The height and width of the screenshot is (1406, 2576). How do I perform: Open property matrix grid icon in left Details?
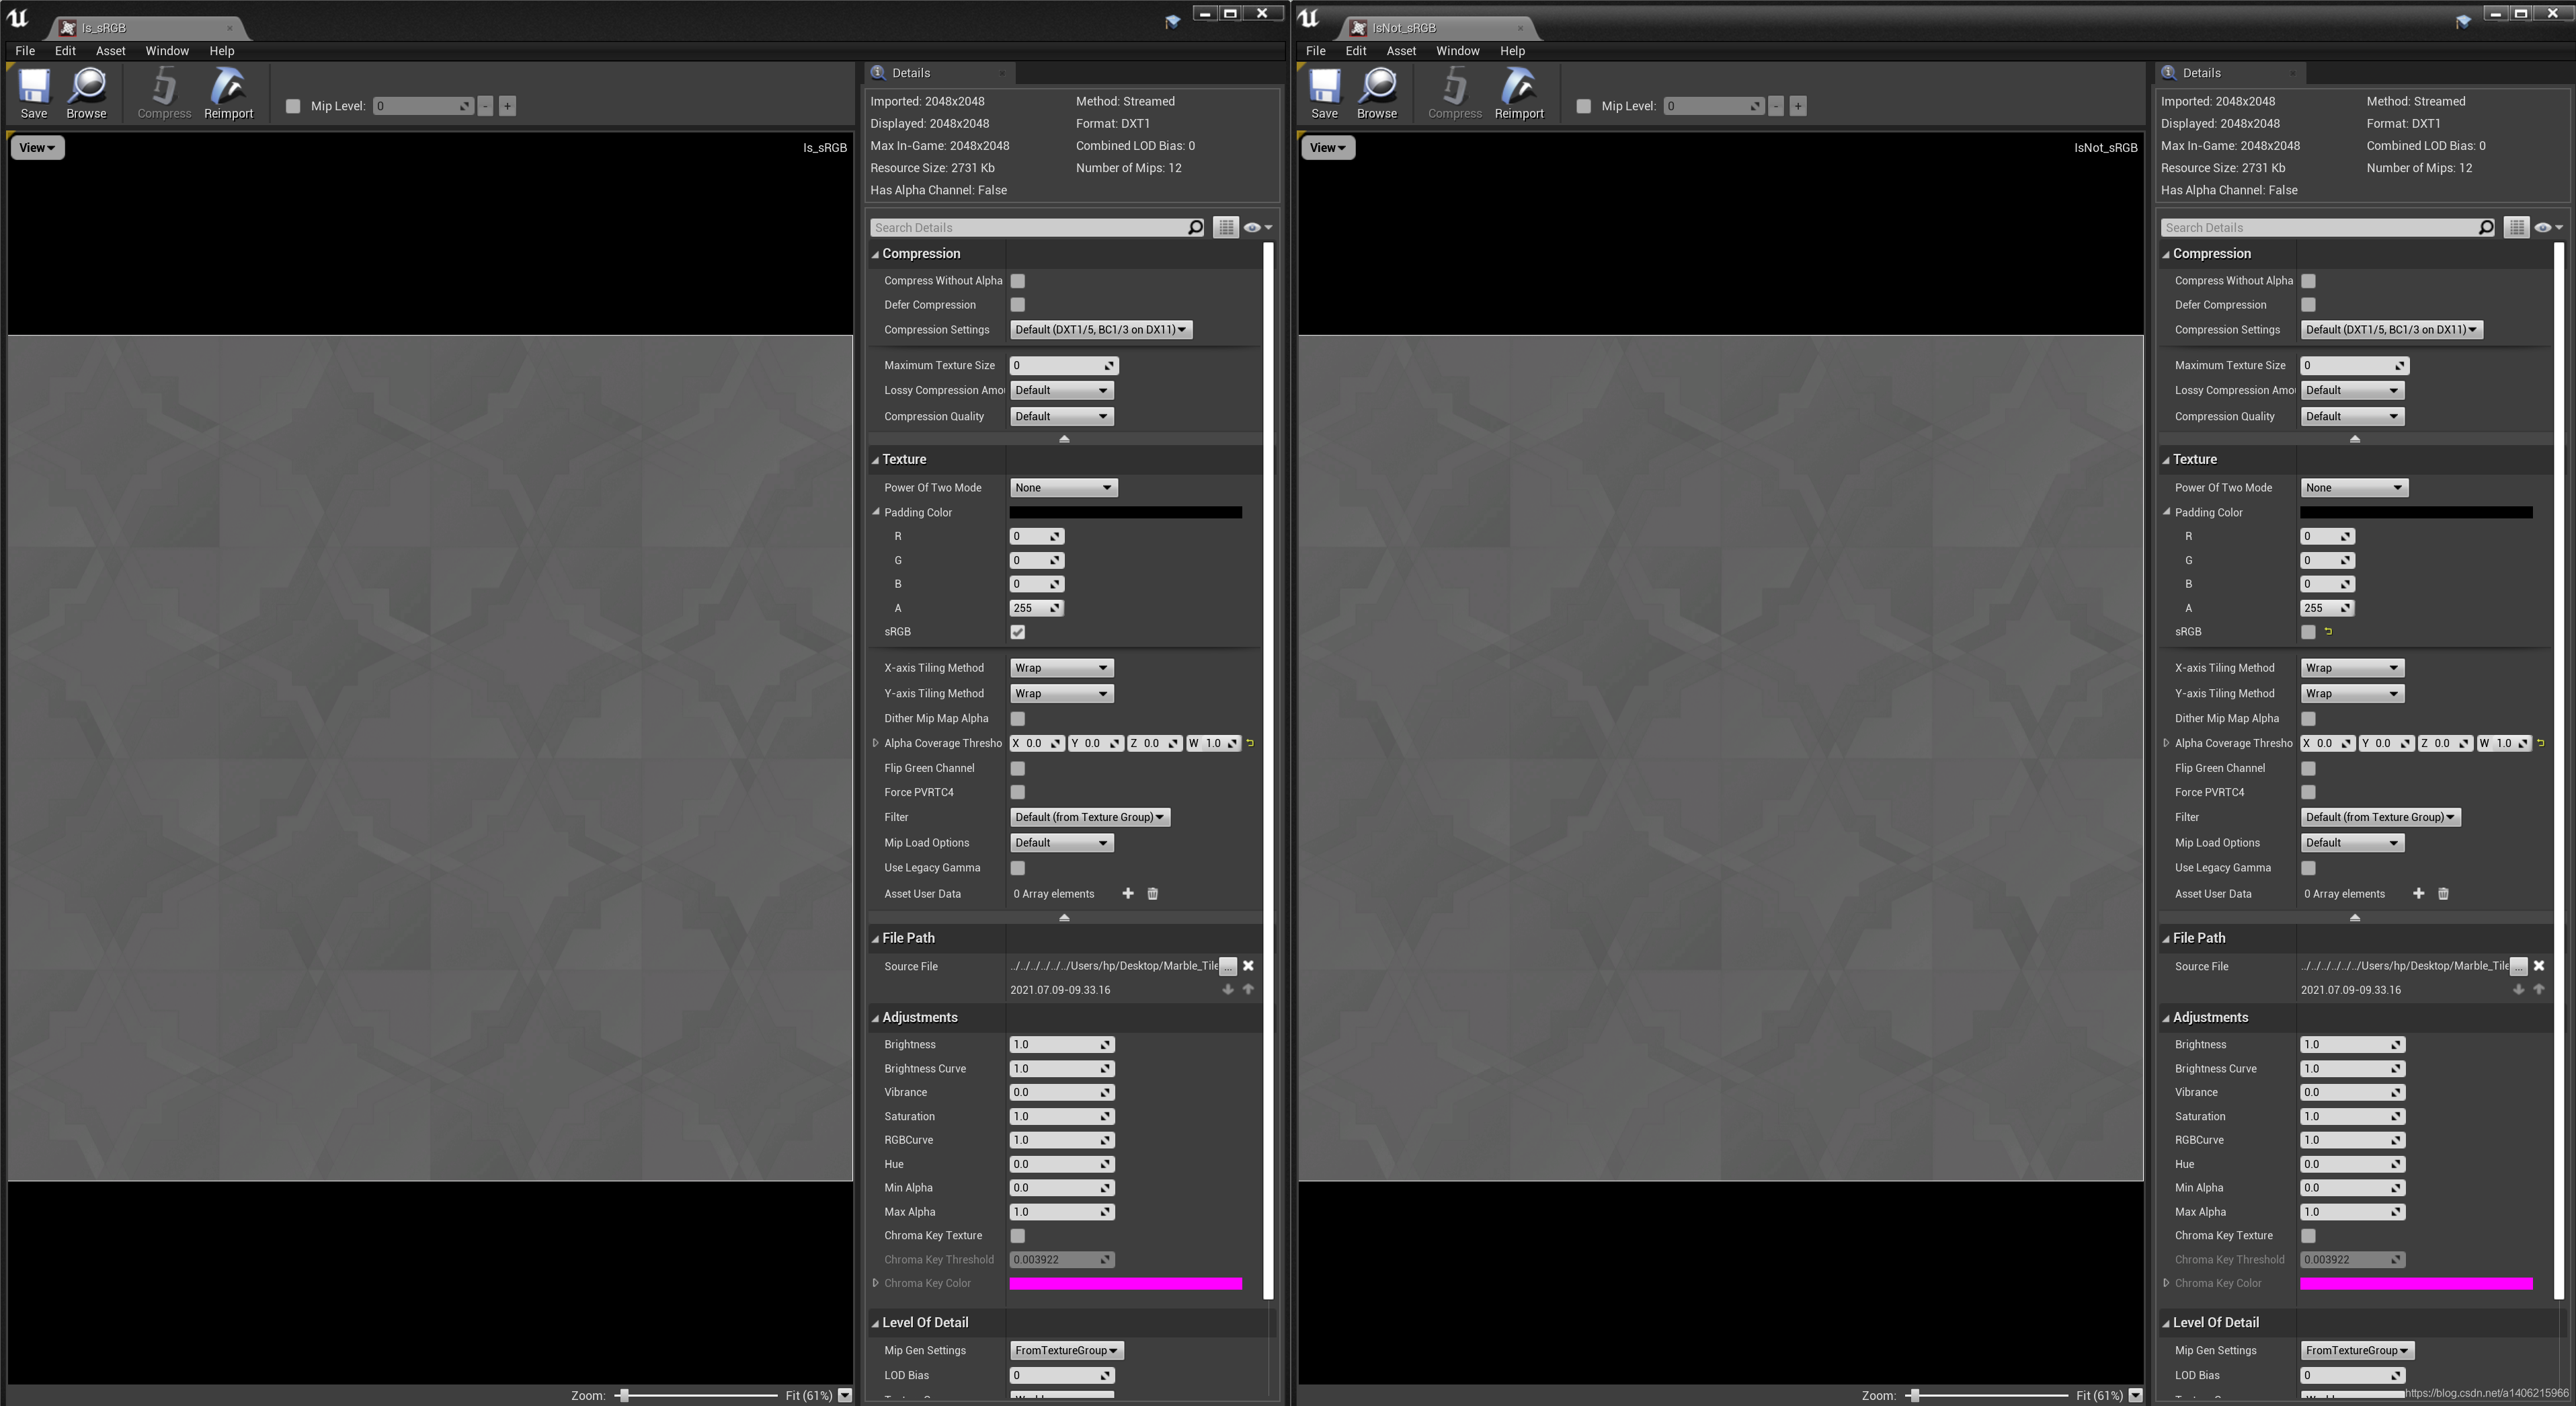pos(1225,228)
